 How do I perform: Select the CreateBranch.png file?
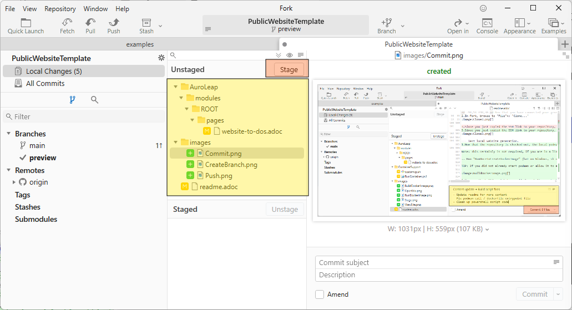click(231, 165)
